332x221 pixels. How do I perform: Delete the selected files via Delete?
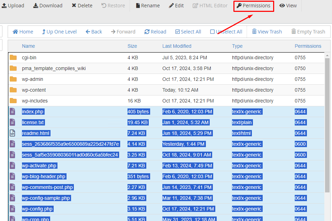pyautogui.click(x=82, y=6)
